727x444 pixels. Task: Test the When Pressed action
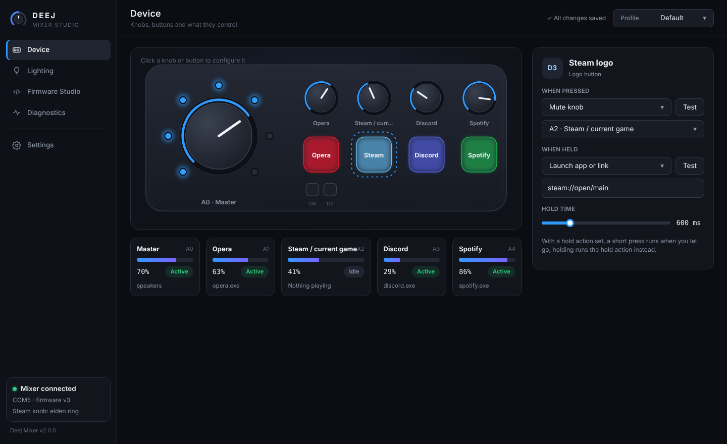(x=690, y=107)
